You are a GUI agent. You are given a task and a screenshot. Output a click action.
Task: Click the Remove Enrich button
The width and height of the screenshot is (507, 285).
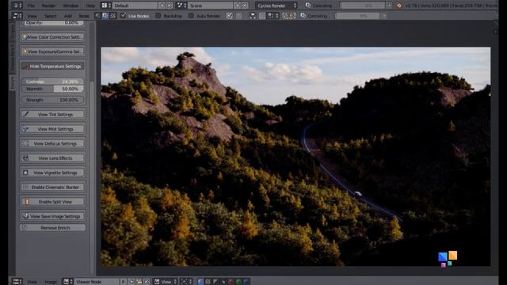53,228
